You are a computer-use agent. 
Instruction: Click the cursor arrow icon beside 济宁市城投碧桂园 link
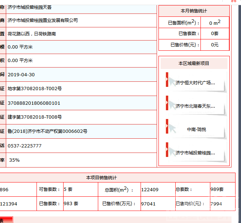click(172, 151)
